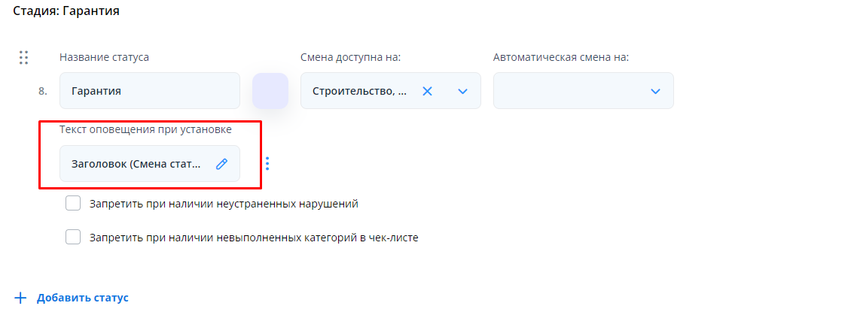Click the plus icon beside "Добавить статус"
Screen dimensions: 857x315
pos(20,298)
